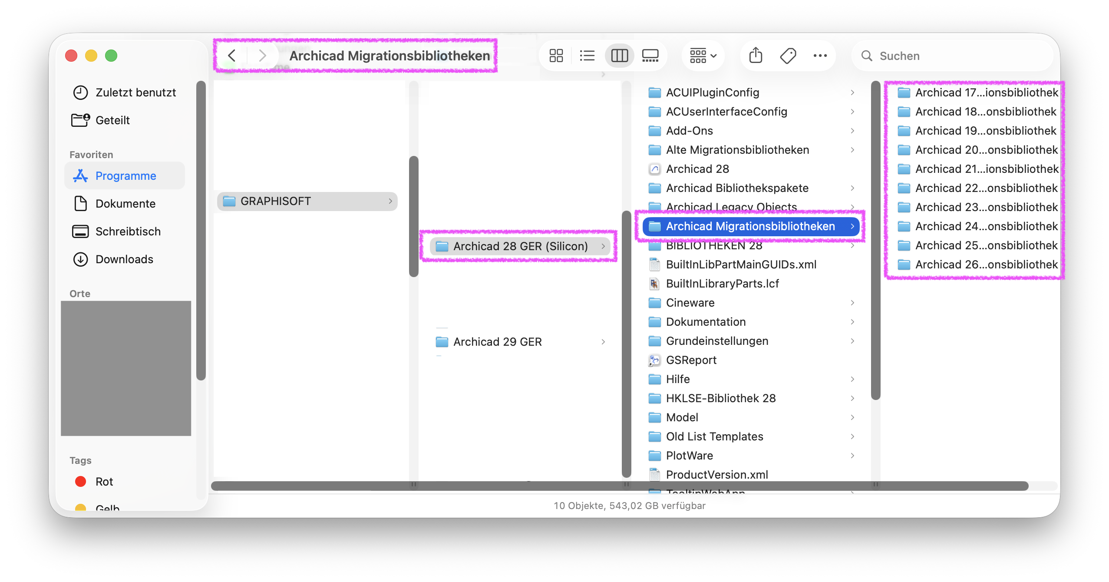Screen dimensions: 1109x582
Task: Select Archicad 19 migration library folder
Action: [x=977, y=131]
